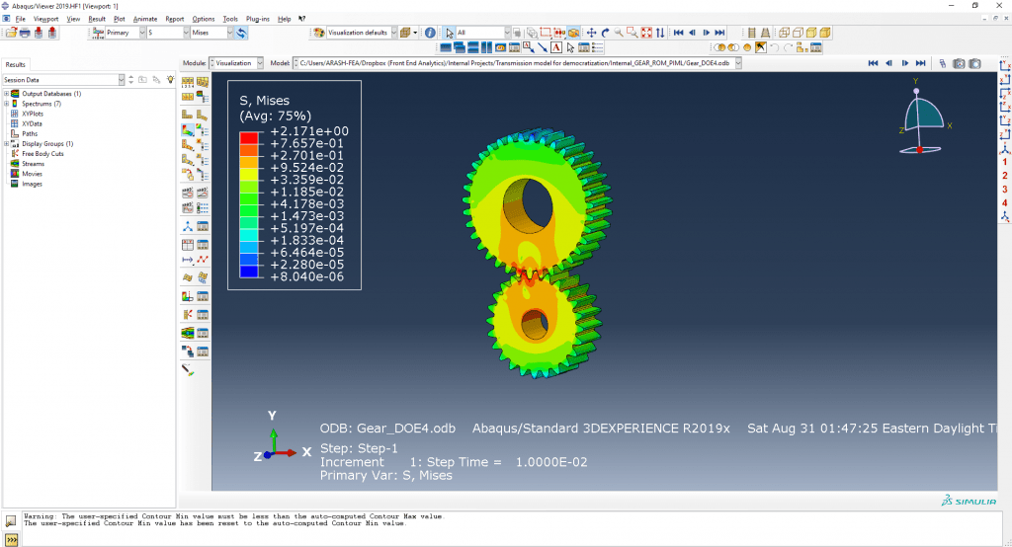Open the Query information icon
This screenshot has width=1012, height=547.
point(430,33)
